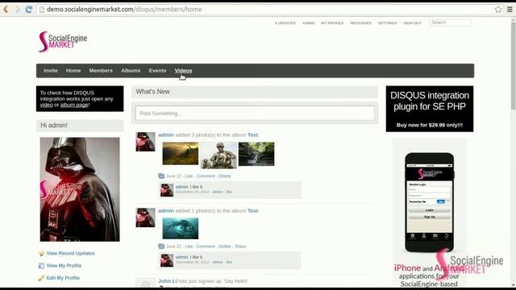This screenshot has height=290, width=516.
Task: Open the Albums menu item
Action: coord(131,70)
